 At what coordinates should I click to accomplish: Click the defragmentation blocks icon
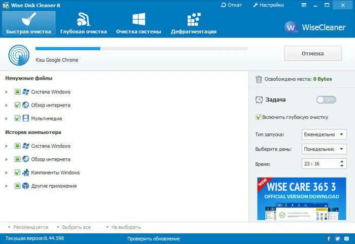[x=194, y=19]
